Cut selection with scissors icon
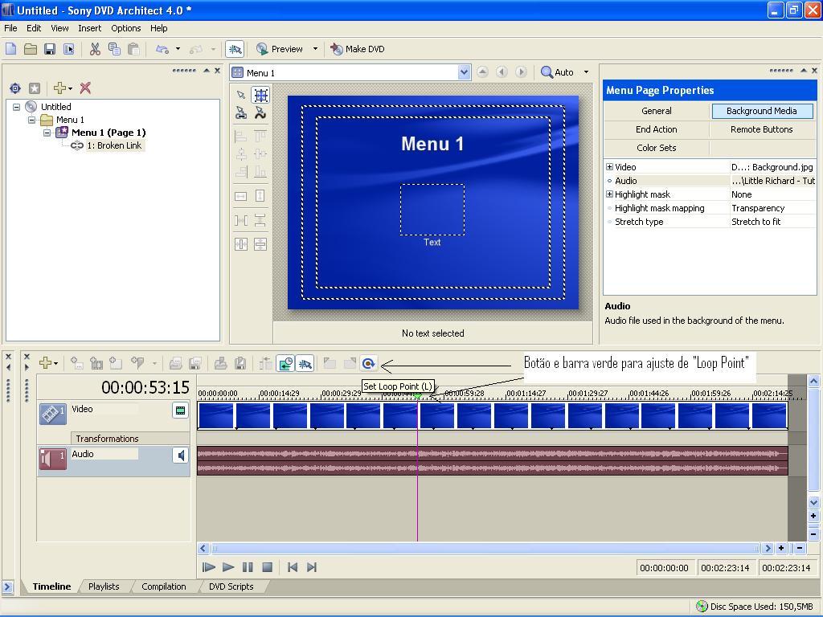The image size is (823, 617). (95, 49)
